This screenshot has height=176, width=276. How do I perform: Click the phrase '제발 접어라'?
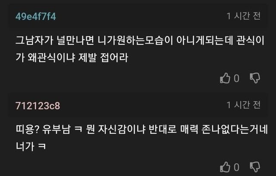click(x=103, y=57)
